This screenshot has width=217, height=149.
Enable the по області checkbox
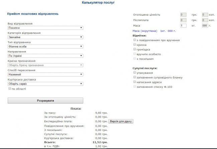pos(9,89)
